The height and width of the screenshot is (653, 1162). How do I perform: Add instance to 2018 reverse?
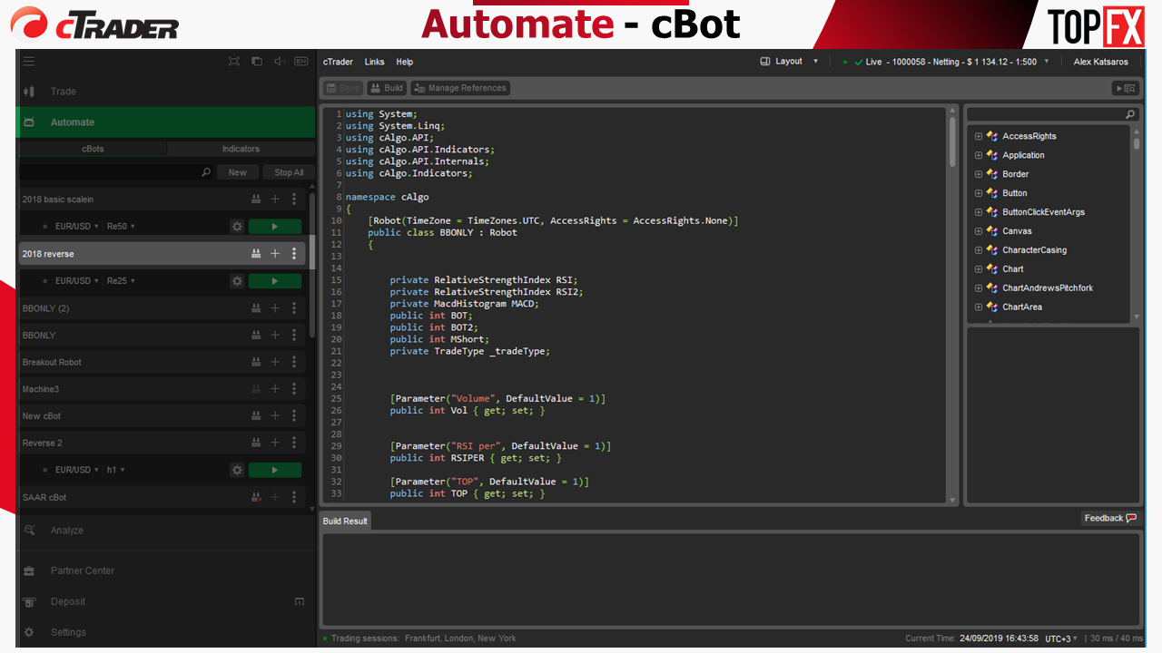pos(275,254)
